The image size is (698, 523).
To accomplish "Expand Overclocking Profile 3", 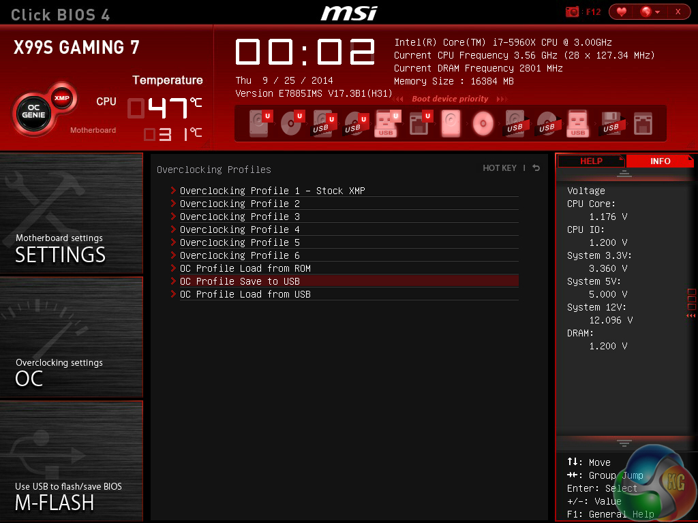I will pos(344,216).
